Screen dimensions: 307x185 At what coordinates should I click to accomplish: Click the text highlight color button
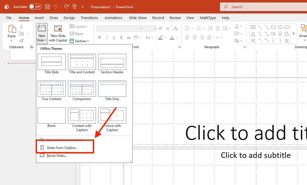pyautogui.click(x=161, y=37)
